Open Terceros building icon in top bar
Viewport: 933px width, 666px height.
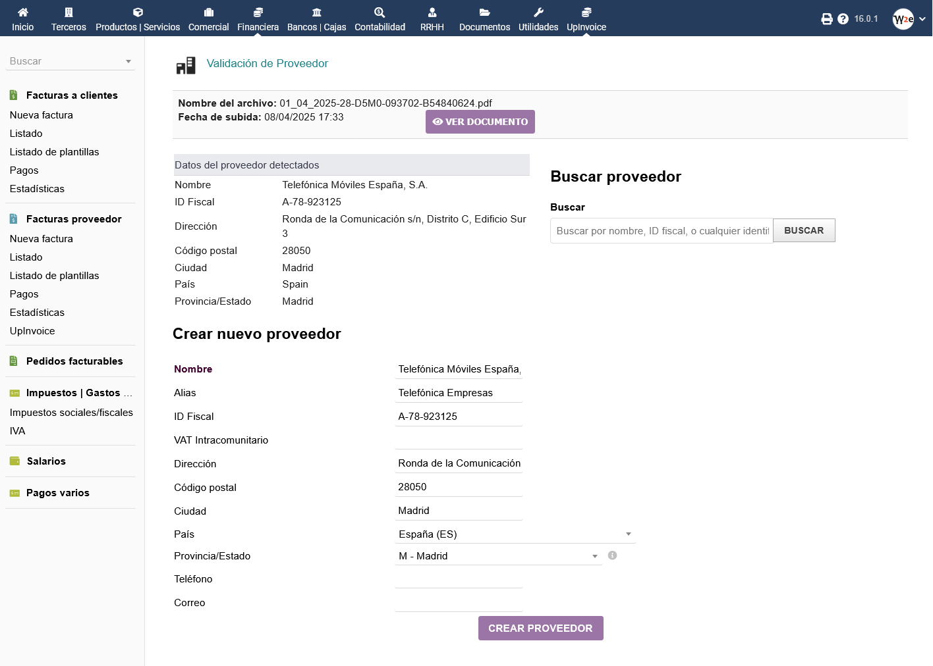pyautogui.click(x=69, y=12)
